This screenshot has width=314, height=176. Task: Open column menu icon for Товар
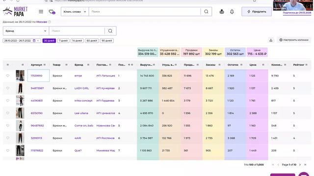coord(66,65)
